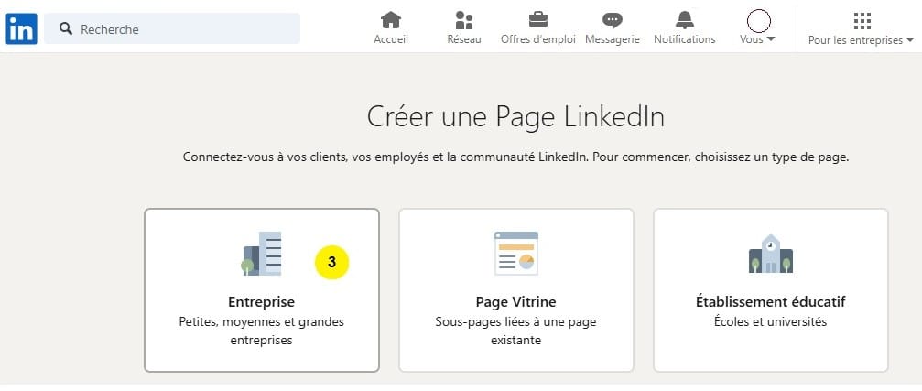Click the LinkedIn logo

(22, 28)
